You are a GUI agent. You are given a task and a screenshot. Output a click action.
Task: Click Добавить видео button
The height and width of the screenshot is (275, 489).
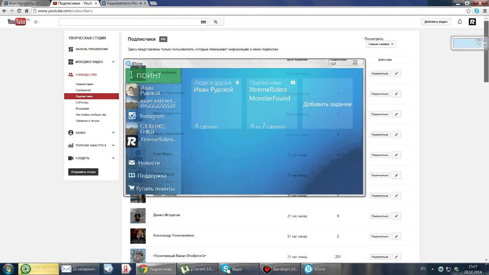[x=436, y=22]
